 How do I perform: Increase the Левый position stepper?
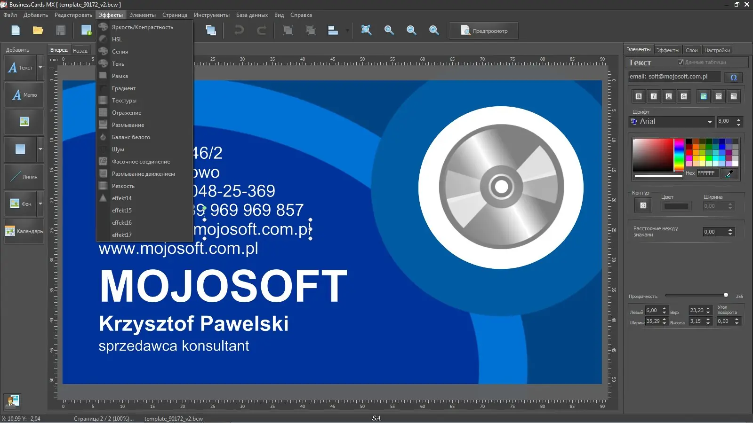[x=664, y=308]
